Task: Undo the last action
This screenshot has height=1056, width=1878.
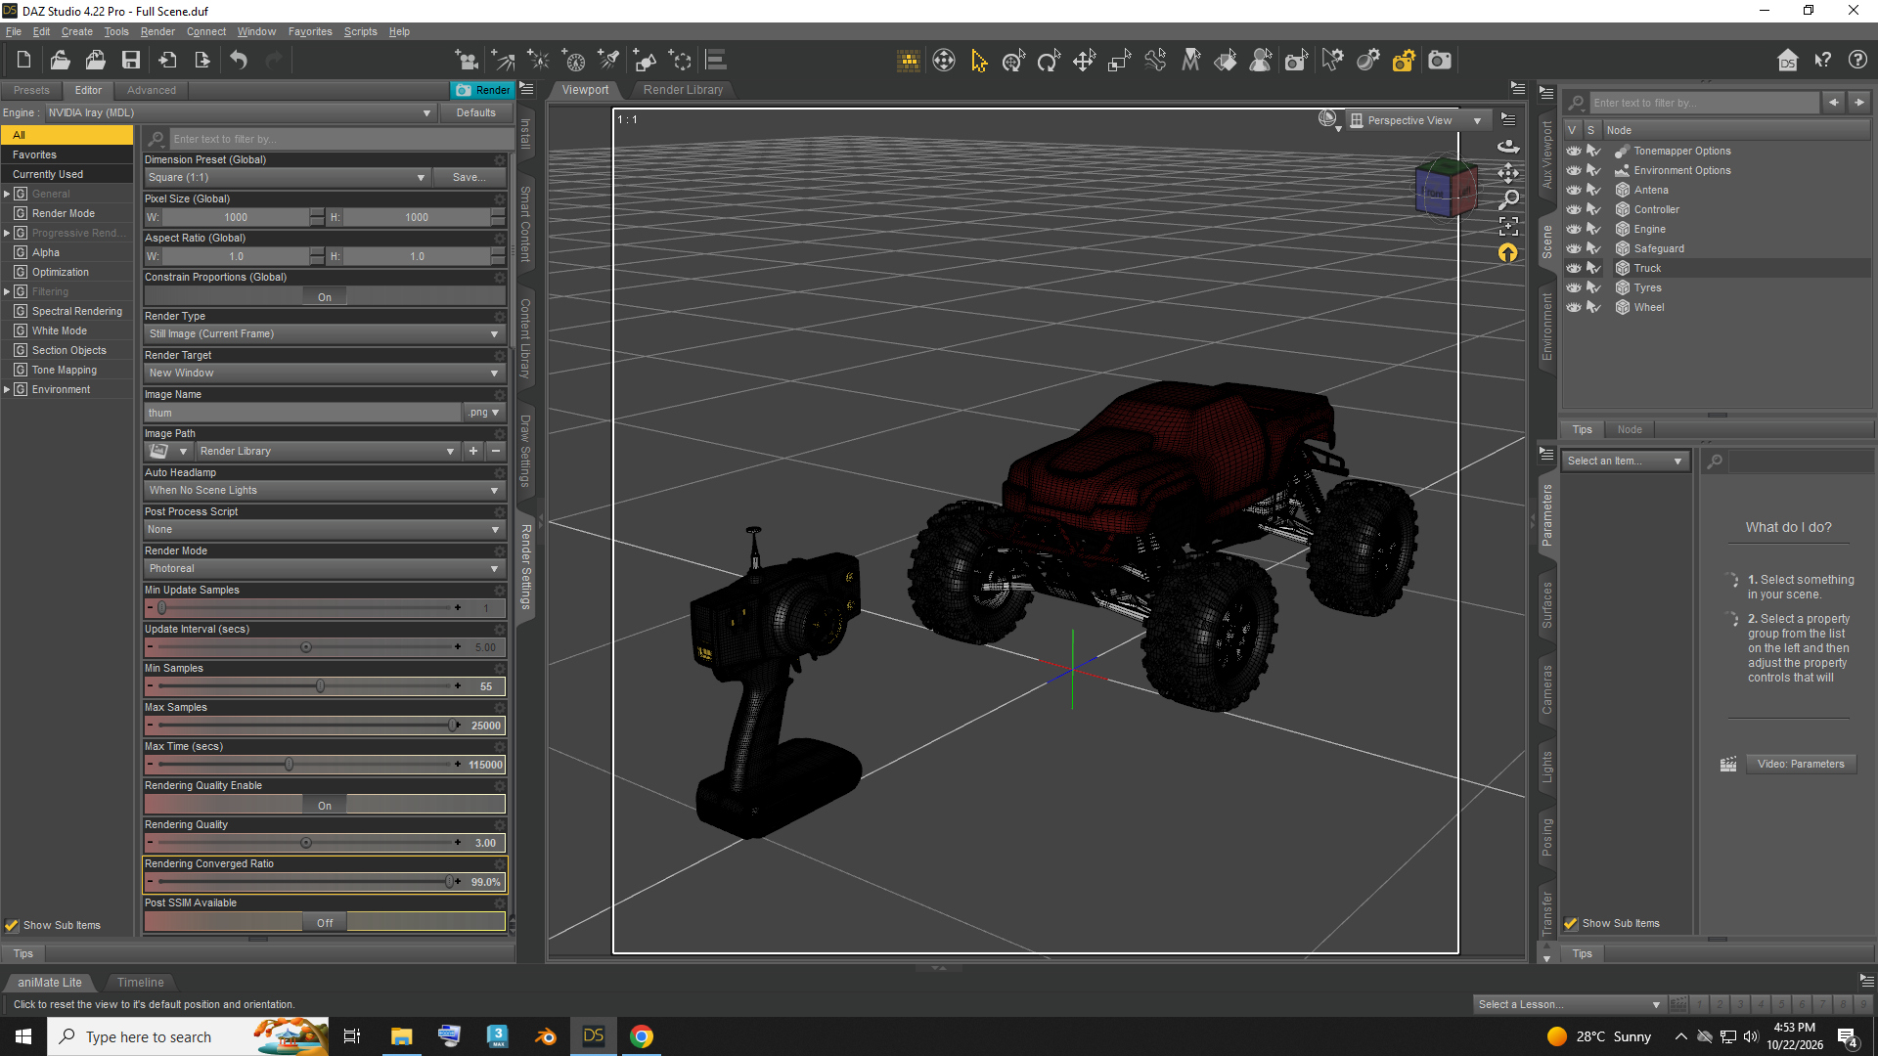Action: coord(239,61)
